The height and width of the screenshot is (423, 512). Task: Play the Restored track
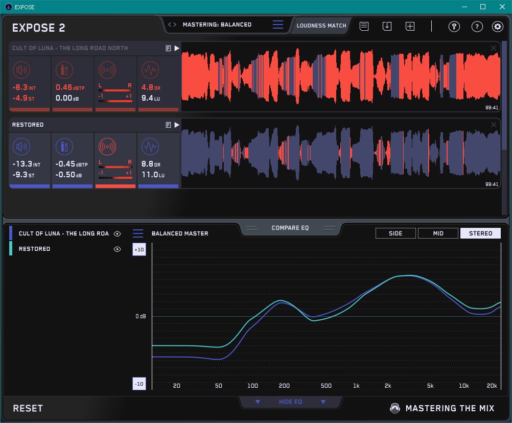pyautogui.click(x=177, y=125)
